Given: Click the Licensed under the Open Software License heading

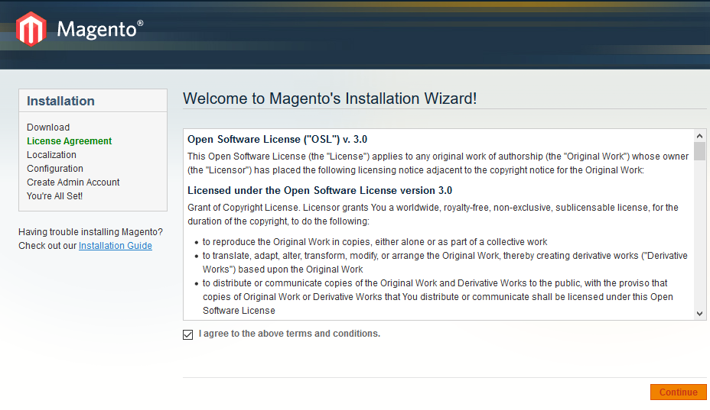Looking at the screenshot, I should point(320,190).
